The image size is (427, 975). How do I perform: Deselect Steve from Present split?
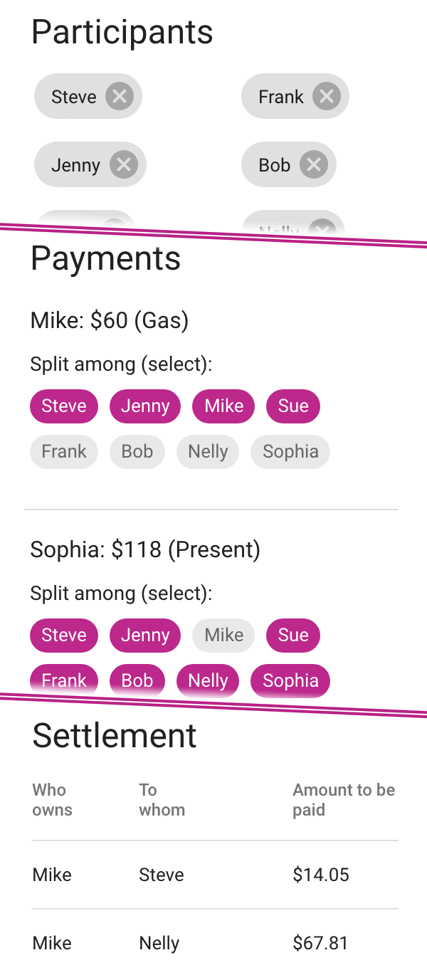[x=64, y=636]
